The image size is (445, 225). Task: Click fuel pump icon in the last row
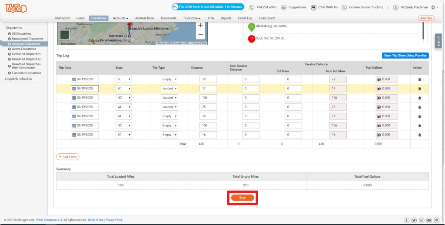379,135
